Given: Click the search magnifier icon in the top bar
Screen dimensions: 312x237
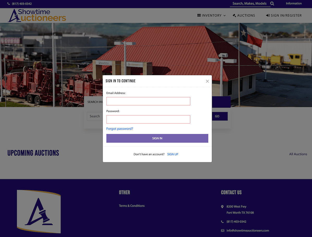Looking at the screenshot, I should click(272, 4).
